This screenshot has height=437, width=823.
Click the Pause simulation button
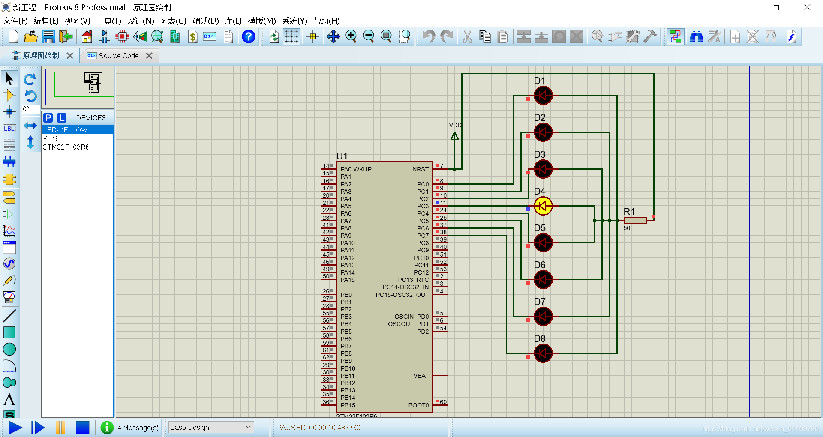[60, 428]
